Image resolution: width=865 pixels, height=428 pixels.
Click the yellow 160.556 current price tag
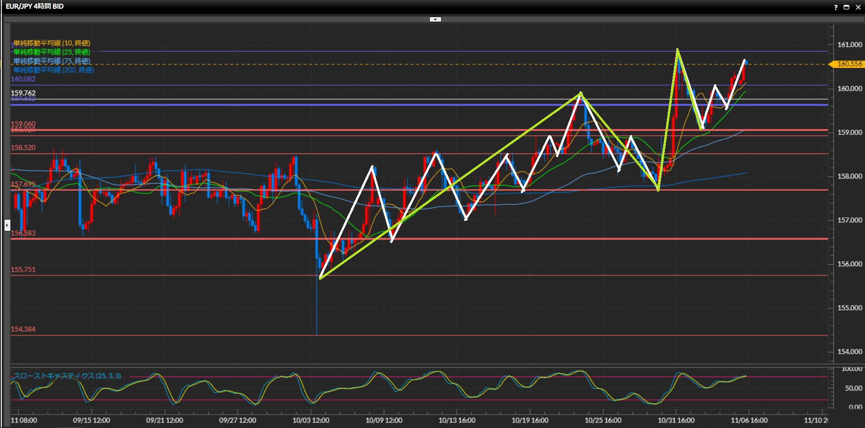tap(849, 64)
